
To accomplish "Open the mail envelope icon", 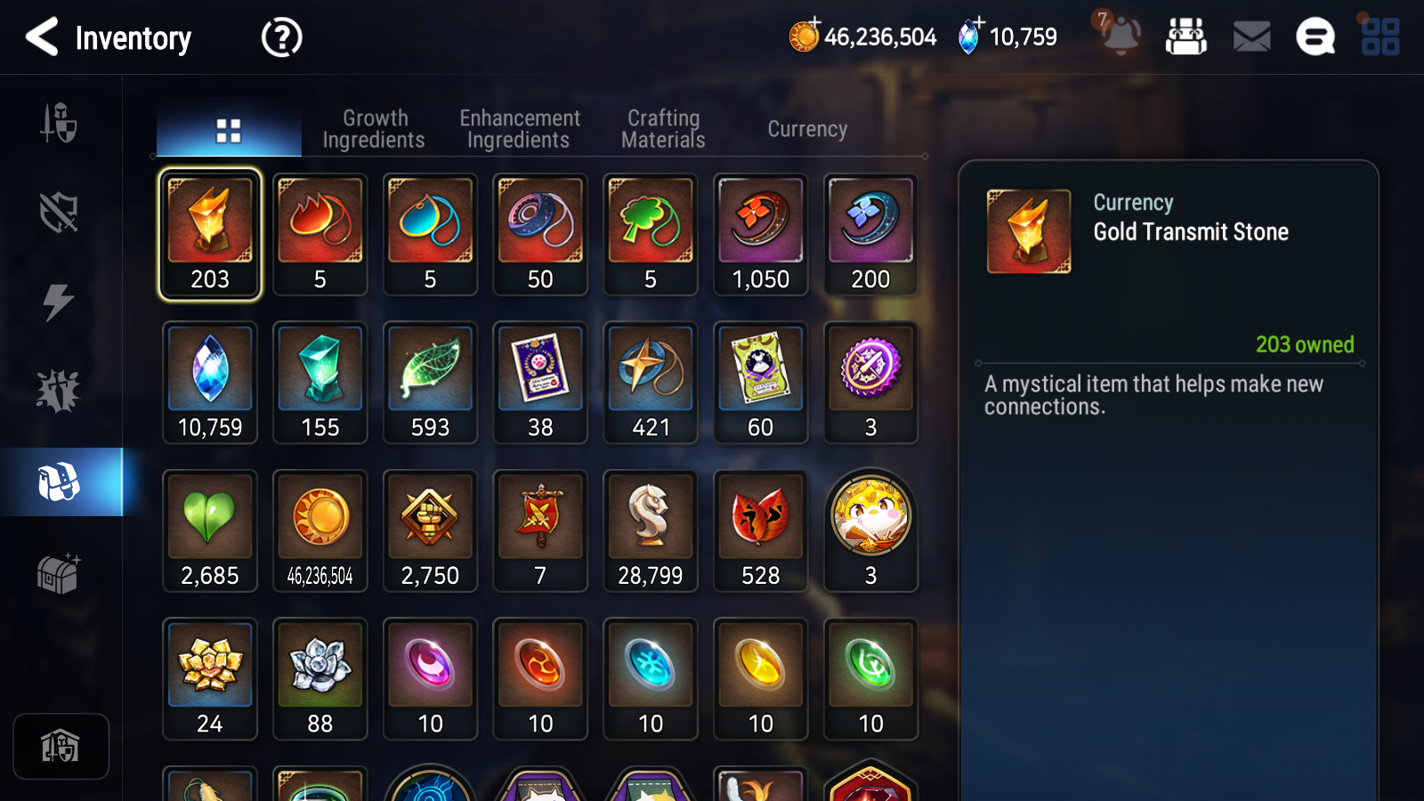I will click(x=1251, y=37).
